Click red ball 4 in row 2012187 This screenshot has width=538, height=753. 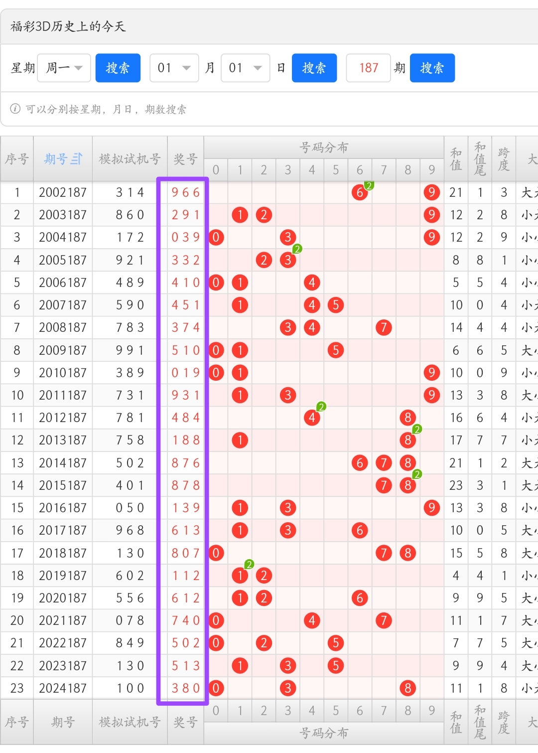point(312,418)
